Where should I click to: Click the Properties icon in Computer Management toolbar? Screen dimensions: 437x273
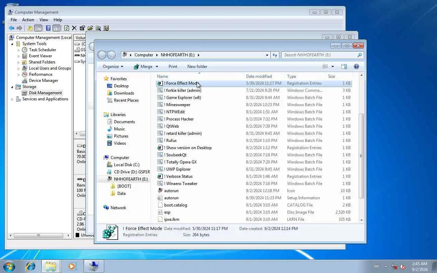coord(82,28)
